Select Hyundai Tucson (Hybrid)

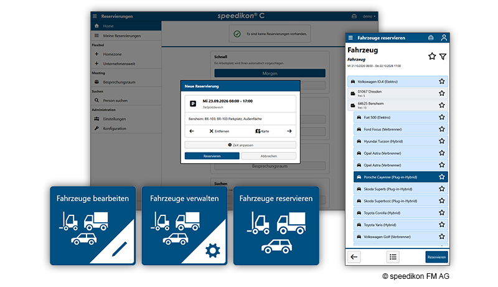[x=401, y=141]
